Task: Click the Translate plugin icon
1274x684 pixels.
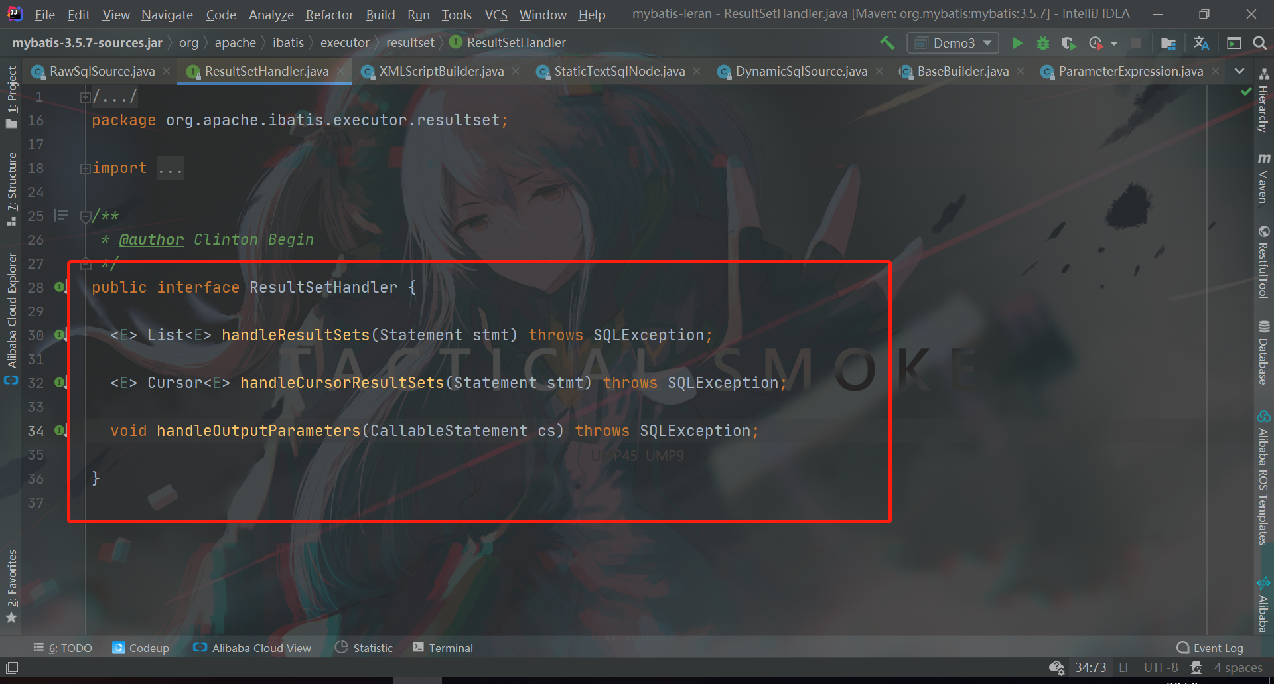Action: (x=1201, y=43)
